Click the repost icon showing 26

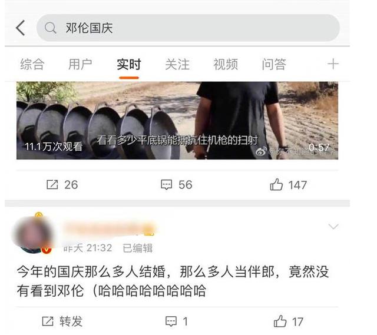coord(52,184)
